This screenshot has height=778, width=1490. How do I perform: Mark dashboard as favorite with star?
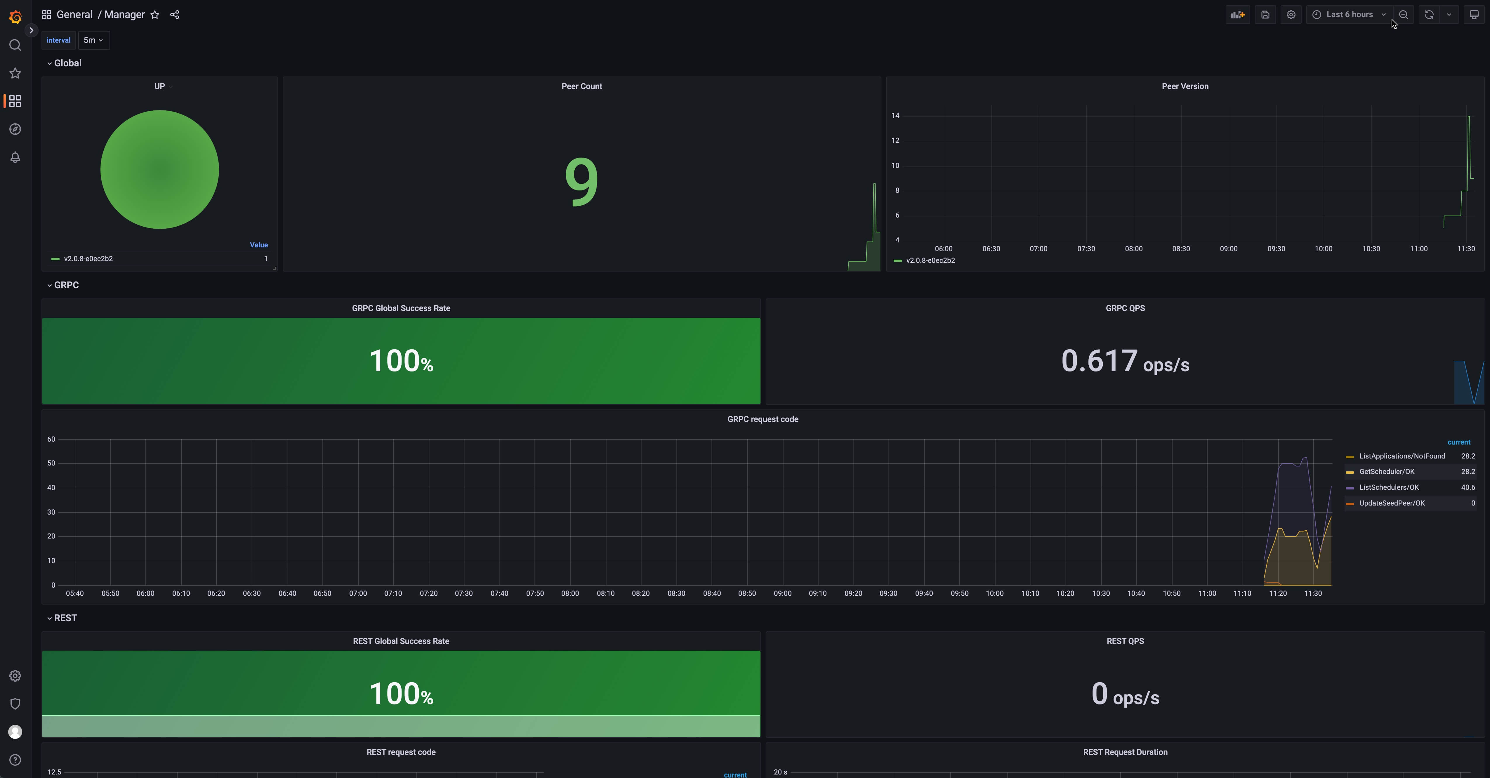point(154,15)
